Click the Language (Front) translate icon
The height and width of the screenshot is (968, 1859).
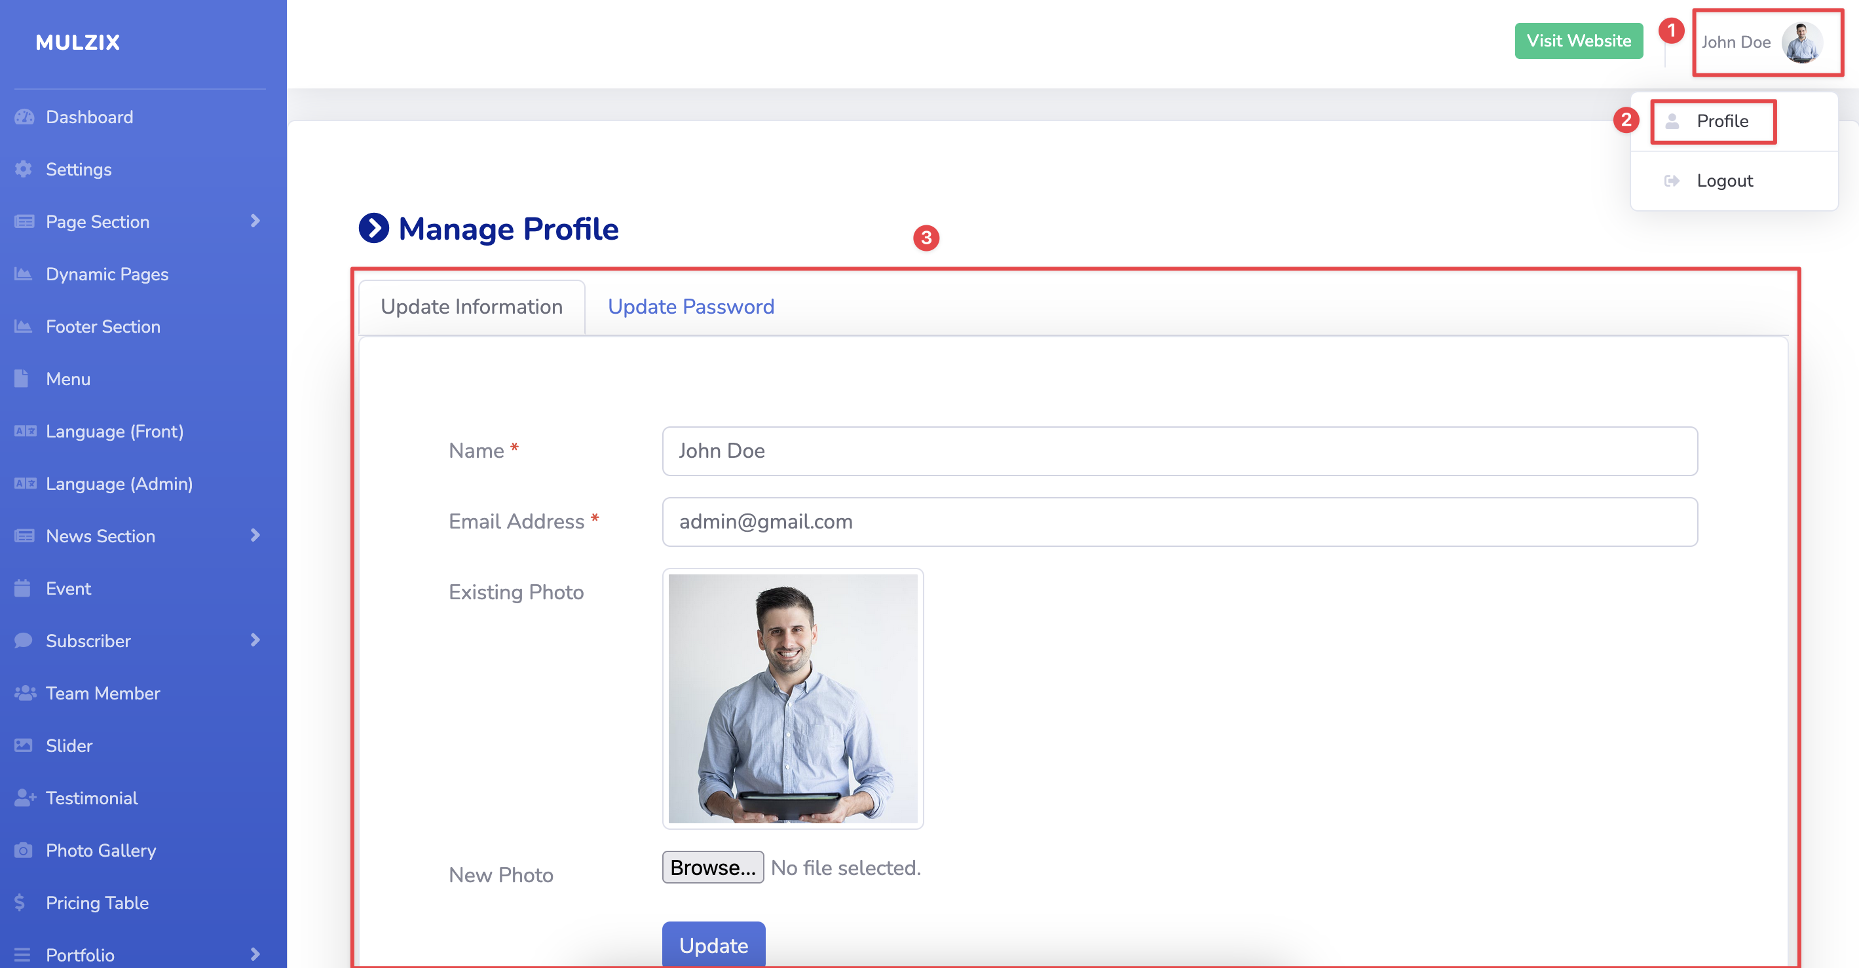click(26, 431)
